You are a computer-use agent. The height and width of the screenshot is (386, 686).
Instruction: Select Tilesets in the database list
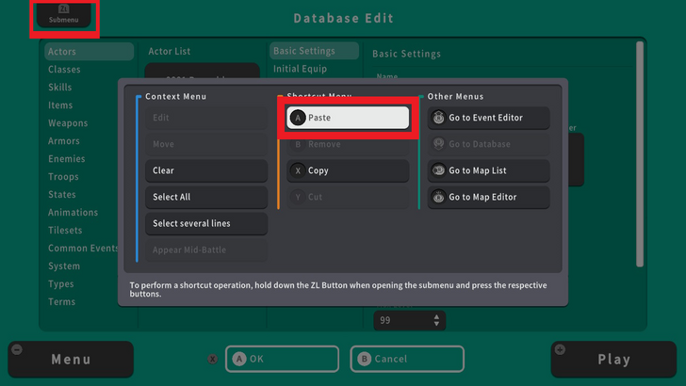point(65,231)
